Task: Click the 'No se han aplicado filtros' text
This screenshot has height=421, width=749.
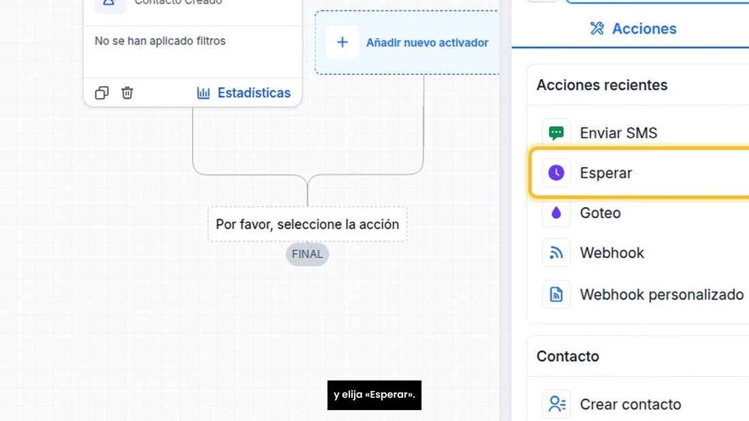Action: pos(160,41)
